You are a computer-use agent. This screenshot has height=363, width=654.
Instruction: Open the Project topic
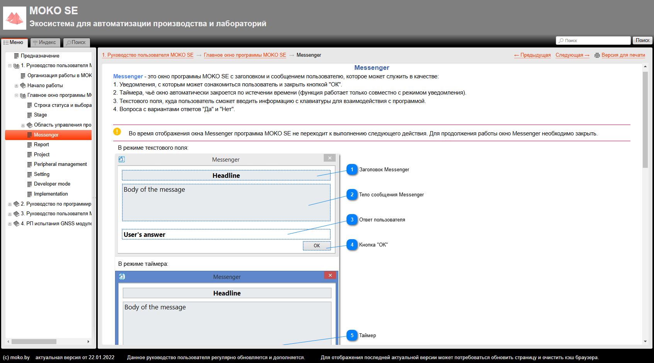pos(42,154)
